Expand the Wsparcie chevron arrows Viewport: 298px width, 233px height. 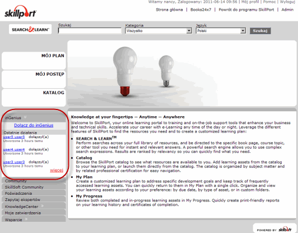[x=26, y=219]
